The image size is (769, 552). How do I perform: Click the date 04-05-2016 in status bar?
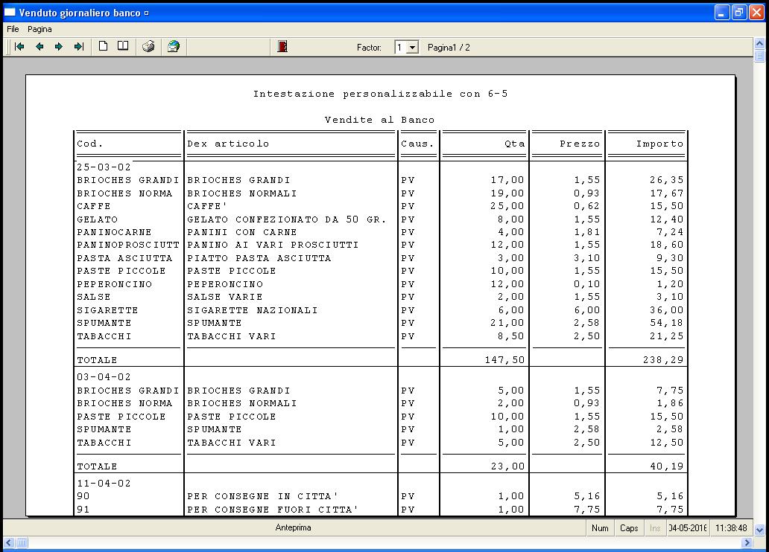(x=688, y=528)
